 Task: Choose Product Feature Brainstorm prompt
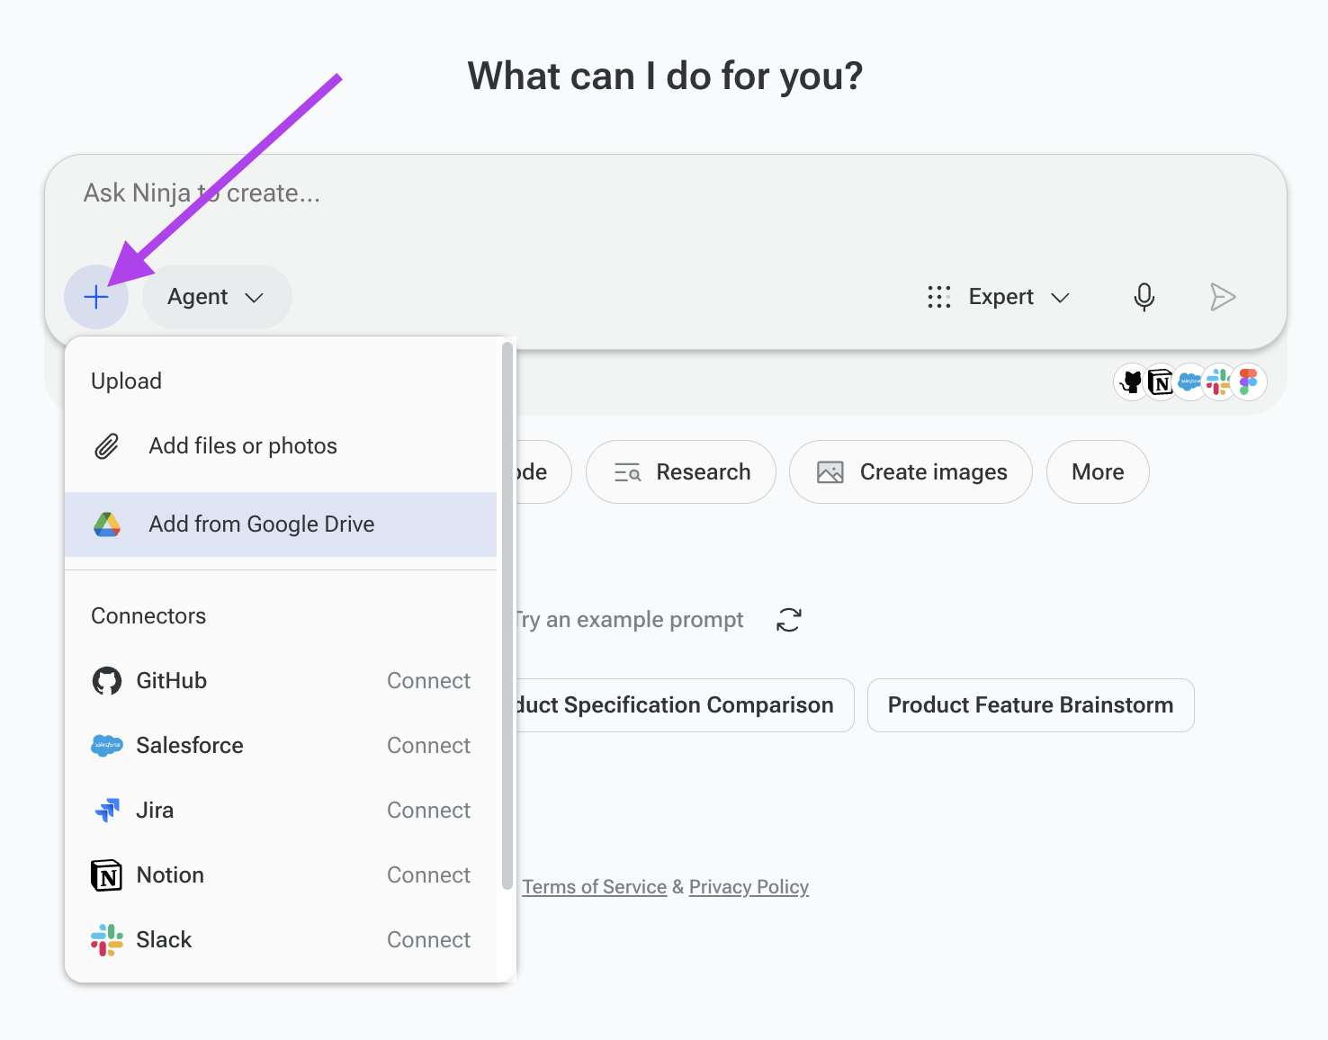pos(1031,705)
